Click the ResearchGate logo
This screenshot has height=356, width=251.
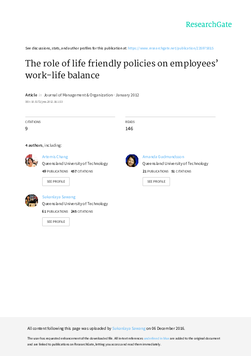point(209,25)
